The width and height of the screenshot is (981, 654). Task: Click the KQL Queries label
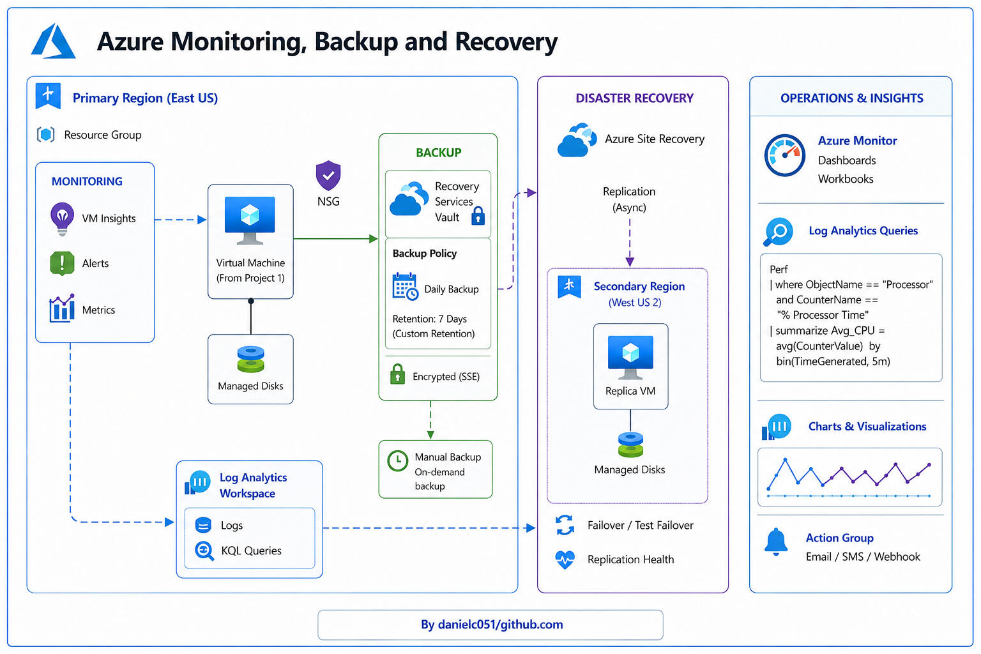pyautogui.click(x=251, y=551)
